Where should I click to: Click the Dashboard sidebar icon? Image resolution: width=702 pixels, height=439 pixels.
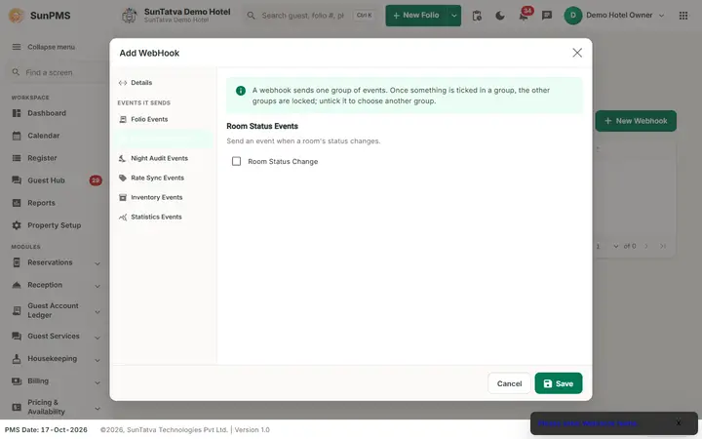(x=17, y=113)
